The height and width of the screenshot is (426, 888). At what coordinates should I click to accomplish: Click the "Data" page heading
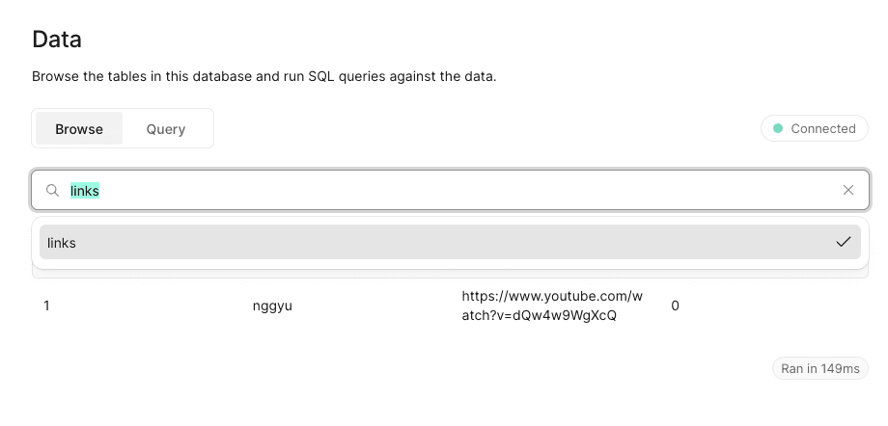pos(57,40)
